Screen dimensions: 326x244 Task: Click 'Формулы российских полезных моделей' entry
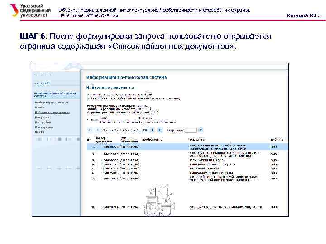[118, 112]
